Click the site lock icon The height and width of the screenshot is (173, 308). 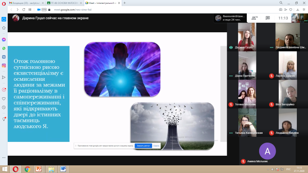point(49,10)
